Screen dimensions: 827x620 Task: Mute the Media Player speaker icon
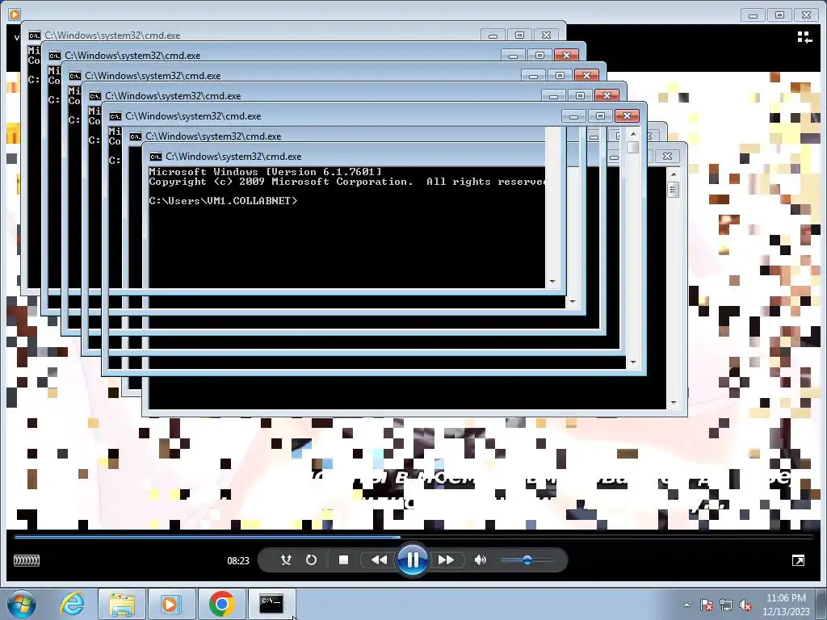click(x=480, y=560)
